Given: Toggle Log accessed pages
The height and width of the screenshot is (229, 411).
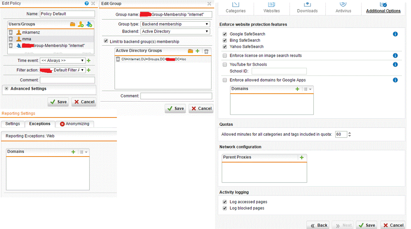Looking at the screenshot, I should tap(225, 202).
